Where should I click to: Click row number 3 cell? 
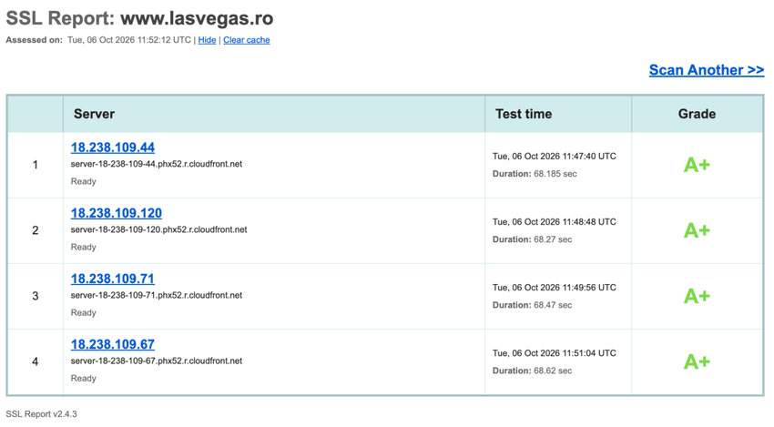point(35,296)
